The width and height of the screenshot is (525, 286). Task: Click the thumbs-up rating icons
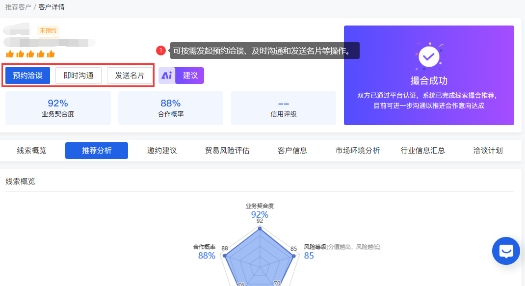click(30, 54)
